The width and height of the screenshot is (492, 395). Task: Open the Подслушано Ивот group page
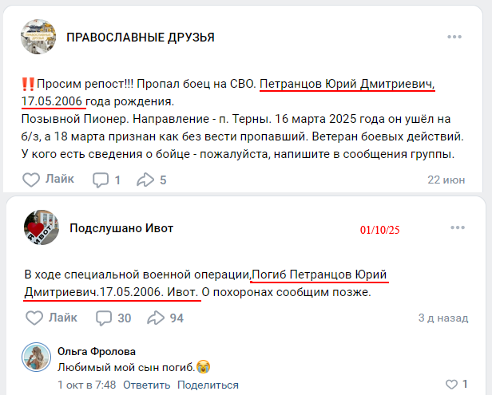pyautogui.click(x=121, y=228)
